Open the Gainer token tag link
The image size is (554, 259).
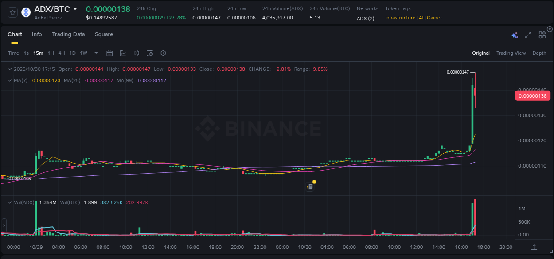pyautogui.click(x=434, y=18)
